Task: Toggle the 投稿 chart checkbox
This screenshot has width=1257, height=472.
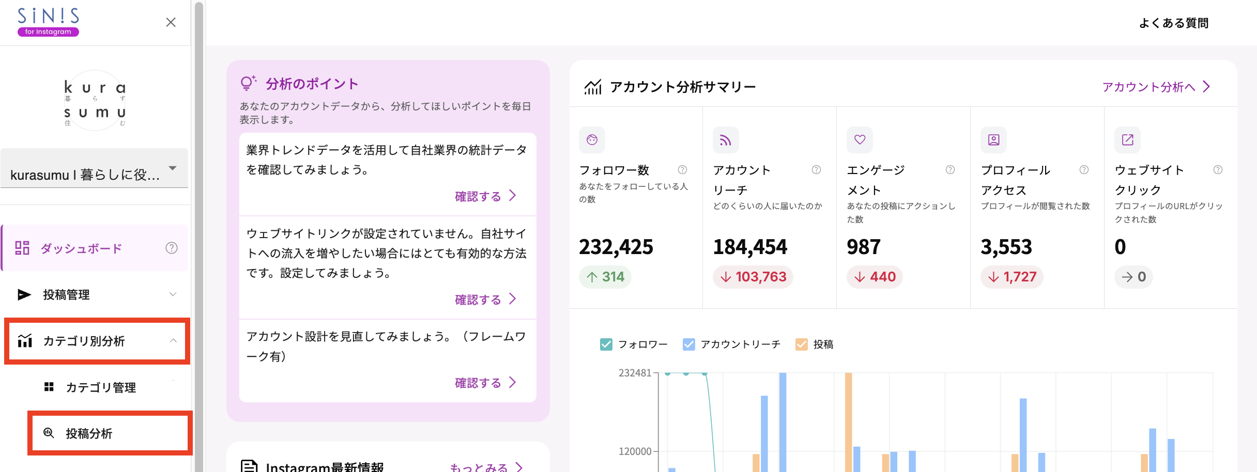Action: coord(801,344)
